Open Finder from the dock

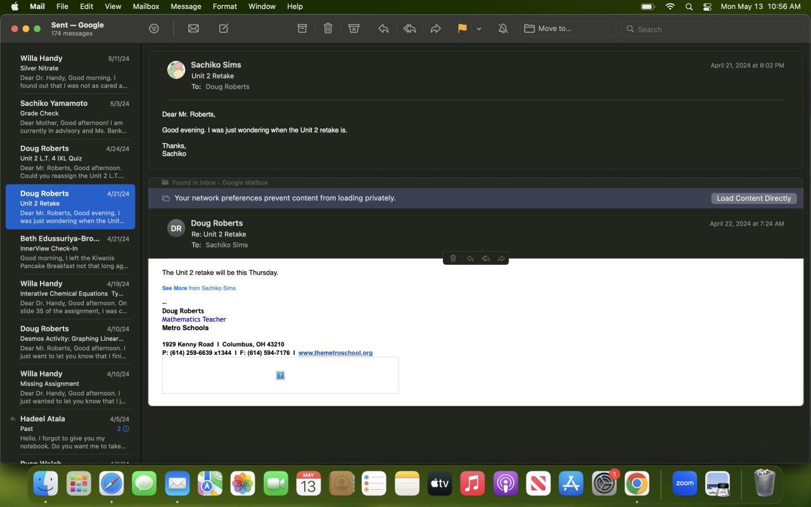pyautogui.click(x=46, y=484)
